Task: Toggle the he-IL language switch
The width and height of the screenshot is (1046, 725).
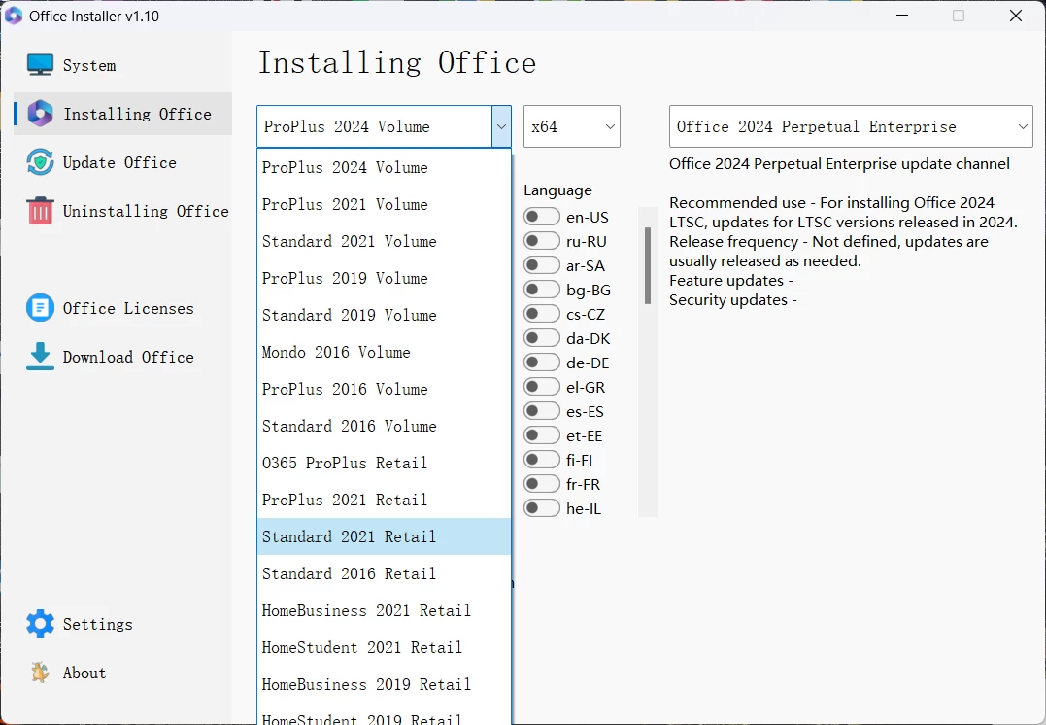Action: tap(541, 508)
